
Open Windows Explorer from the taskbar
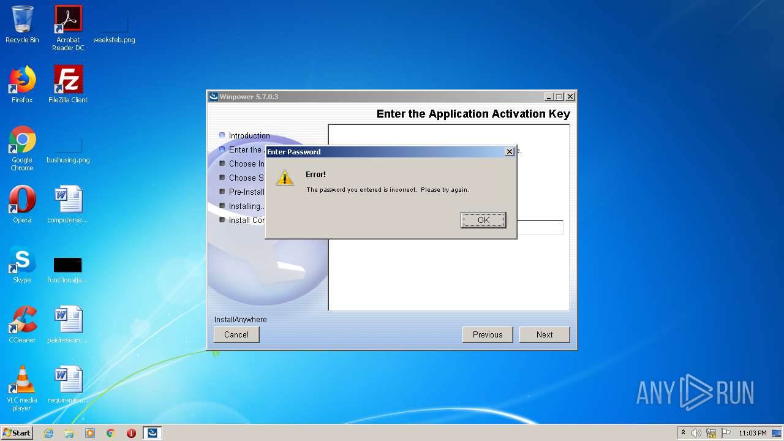(x=69, y=433)
